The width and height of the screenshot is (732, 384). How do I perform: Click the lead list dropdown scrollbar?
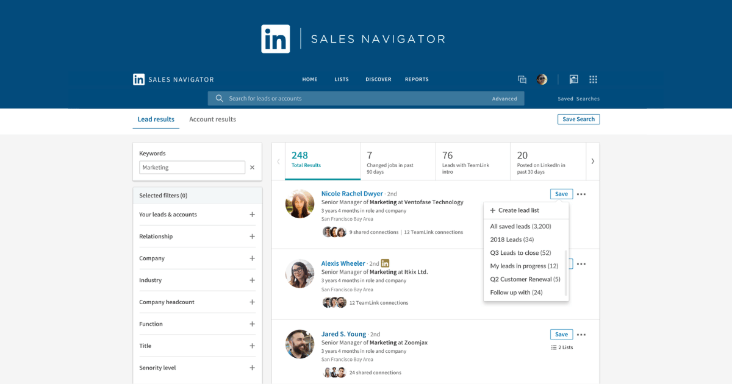567,273
